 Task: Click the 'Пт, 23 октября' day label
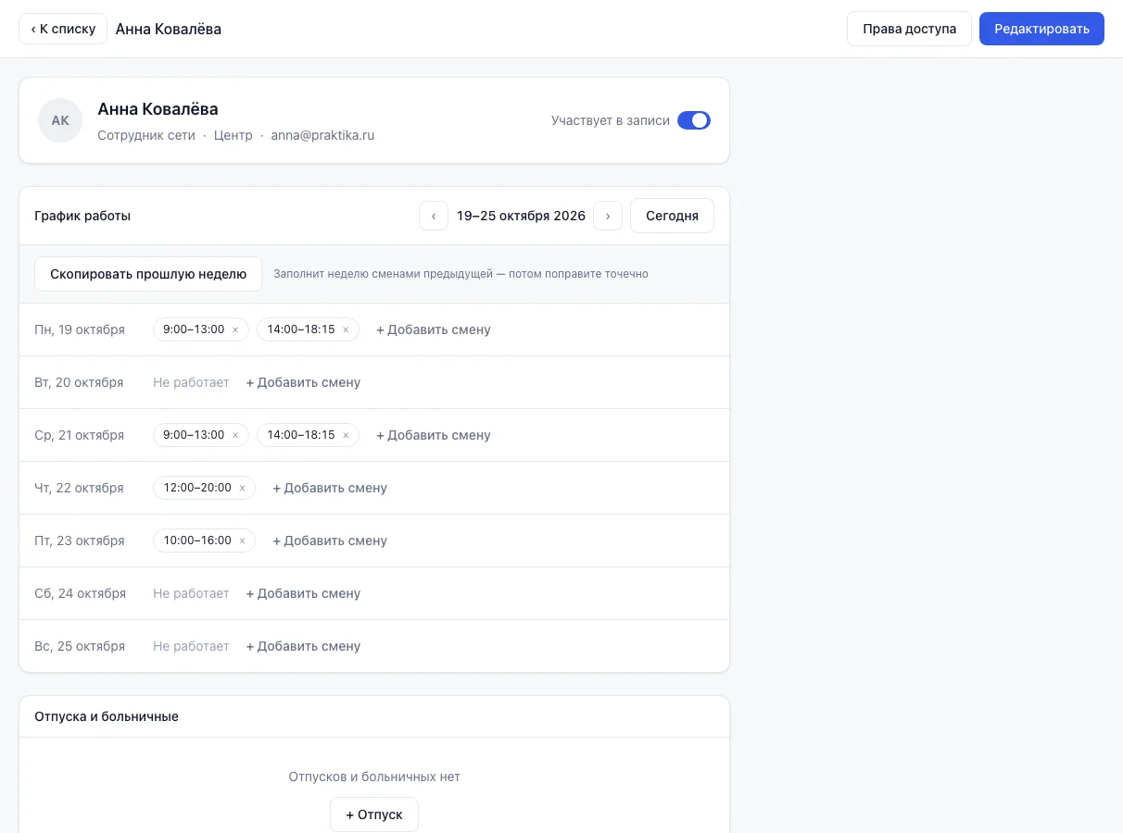[x=80, y=541]
